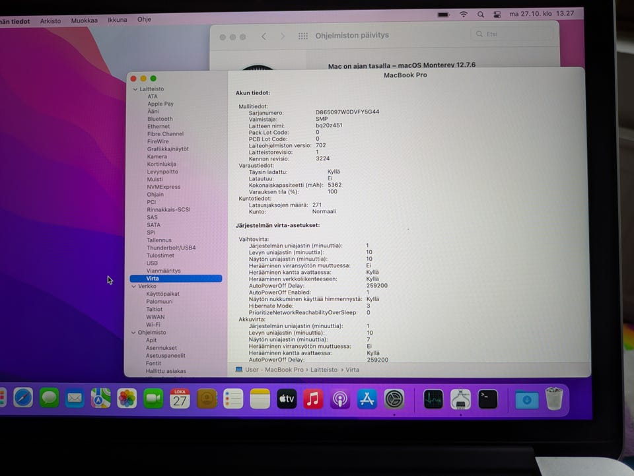Open the Ohje menu
Viewport: 634px width, 476px height.
pyautogui.click(x=144, y=19)
